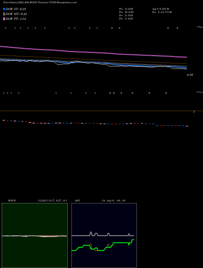The height and width of the screenshot is (268, 203).
Task: Select the chart title mentioning MunafaSutra.com
Action: click(40, 2)
